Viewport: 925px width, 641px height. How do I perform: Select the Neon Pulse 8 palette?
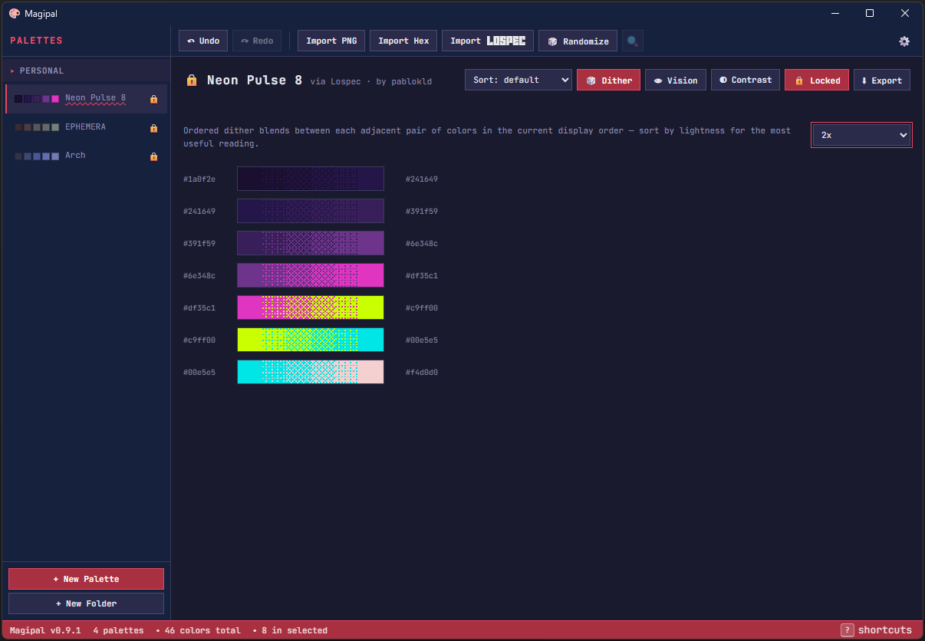pos(86,99)
